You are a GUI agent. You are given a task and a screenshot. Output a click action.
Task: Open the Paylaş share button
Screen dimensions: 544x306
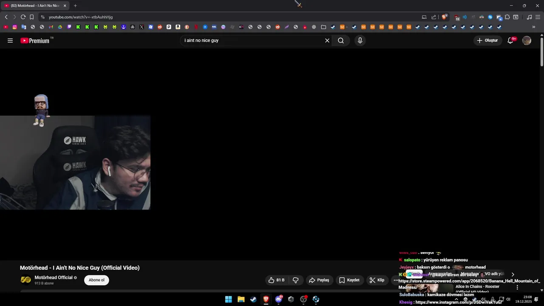tap(319, 280)
